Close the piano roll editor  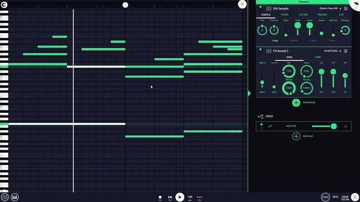[242, 4]
